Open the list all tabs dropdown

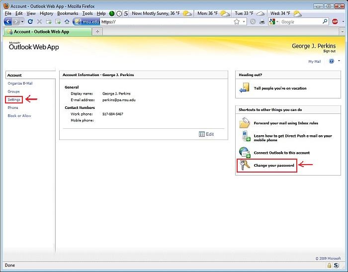(x=342, y=32)
